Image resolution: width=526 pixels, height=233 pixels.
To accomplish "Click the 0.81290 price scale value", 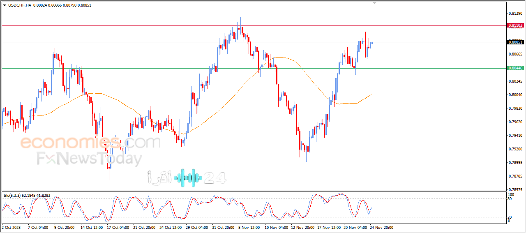I will click(515, 14).
